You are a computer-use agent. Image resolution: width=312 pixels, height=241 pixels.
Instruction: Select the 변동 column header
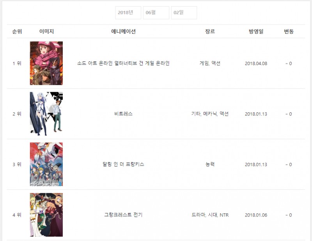[289, 31]
